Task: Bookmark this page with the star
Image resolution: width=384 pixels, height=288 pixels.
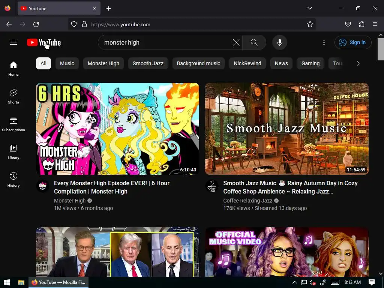Action: click(x=310, y=24)
